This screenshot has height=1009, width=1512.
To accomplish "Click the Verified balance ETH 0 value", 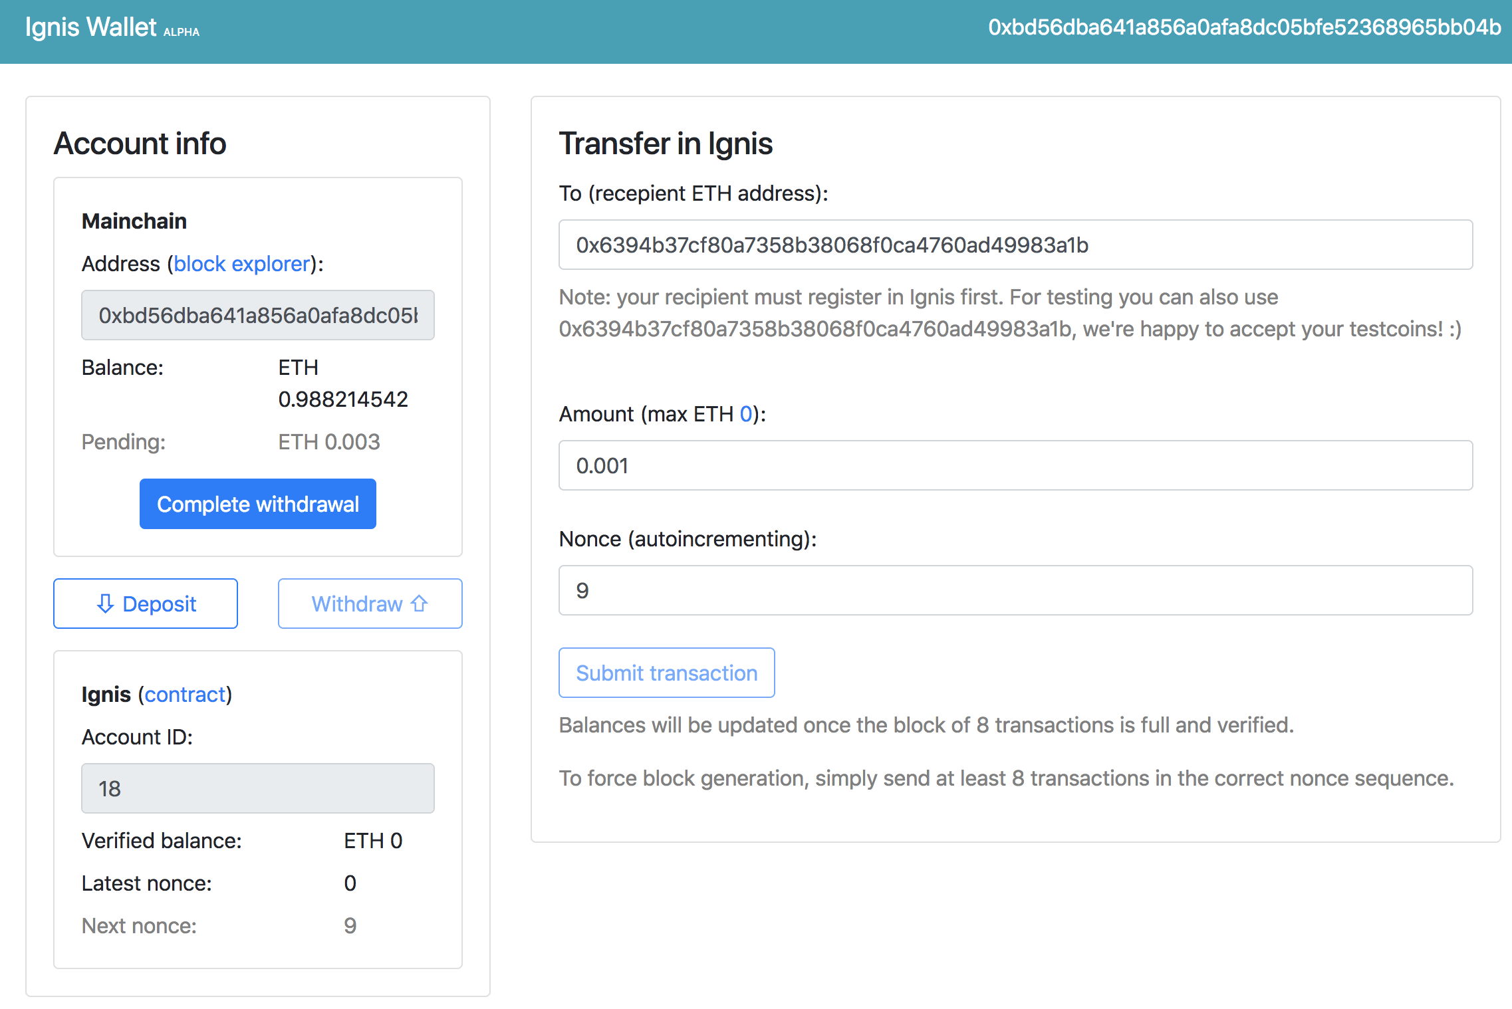I will [373, 841].
